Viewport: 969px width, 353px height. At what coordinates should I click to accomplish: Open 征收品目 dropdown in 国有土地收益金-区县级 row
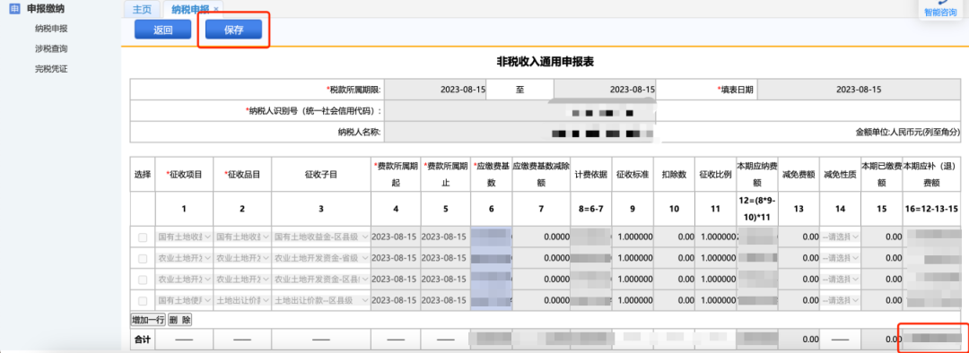point(241,237)
